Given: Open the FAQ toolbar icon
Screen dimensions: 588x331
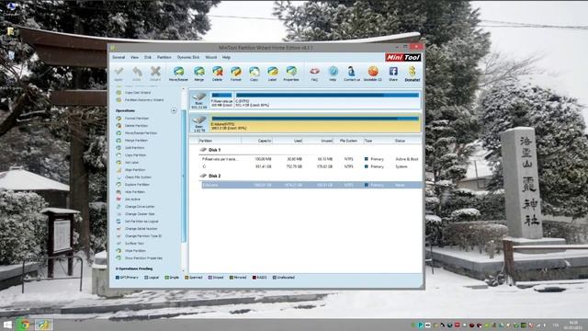Looking at the screenshot, I should 314,74.
